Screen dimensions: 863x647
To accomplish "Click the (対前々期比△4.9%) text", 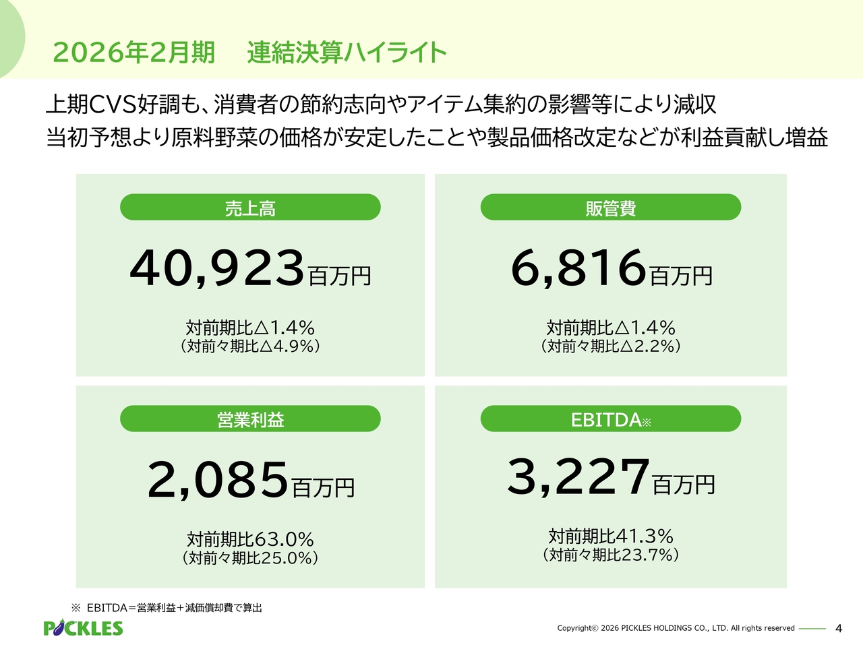I will tap(250, 346).
